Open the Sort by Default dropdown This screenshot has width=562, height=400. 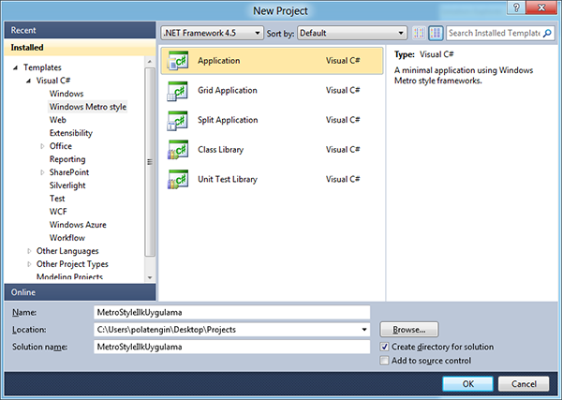[352, 33]
